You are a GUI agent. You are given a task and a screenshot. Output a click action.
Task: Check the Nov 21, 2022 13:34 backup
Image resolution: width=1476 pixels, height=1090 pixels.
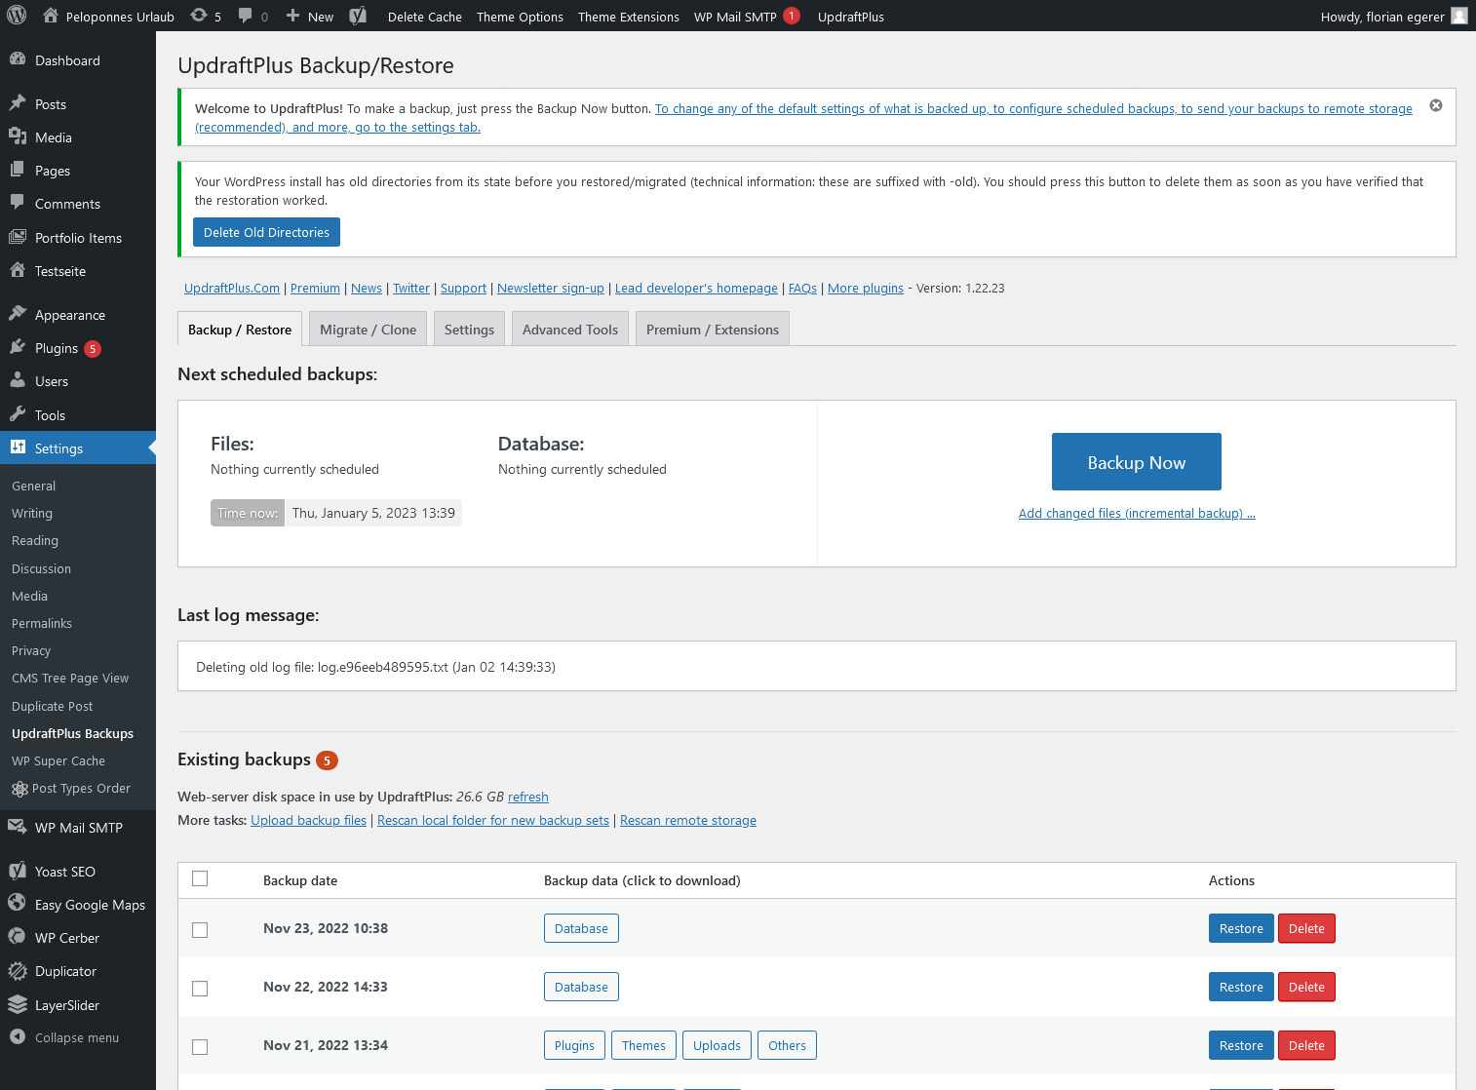point(200,1047)
